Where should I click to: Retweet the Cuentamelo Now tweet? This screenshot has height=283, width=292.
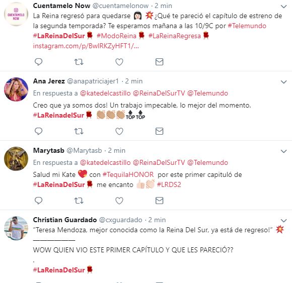pyautogui.click(x=79, y=62)
